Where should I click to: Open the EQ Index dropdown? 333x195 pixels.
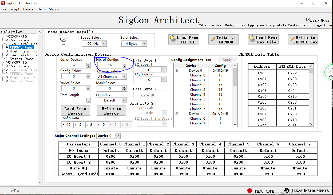tap(124, 100)
